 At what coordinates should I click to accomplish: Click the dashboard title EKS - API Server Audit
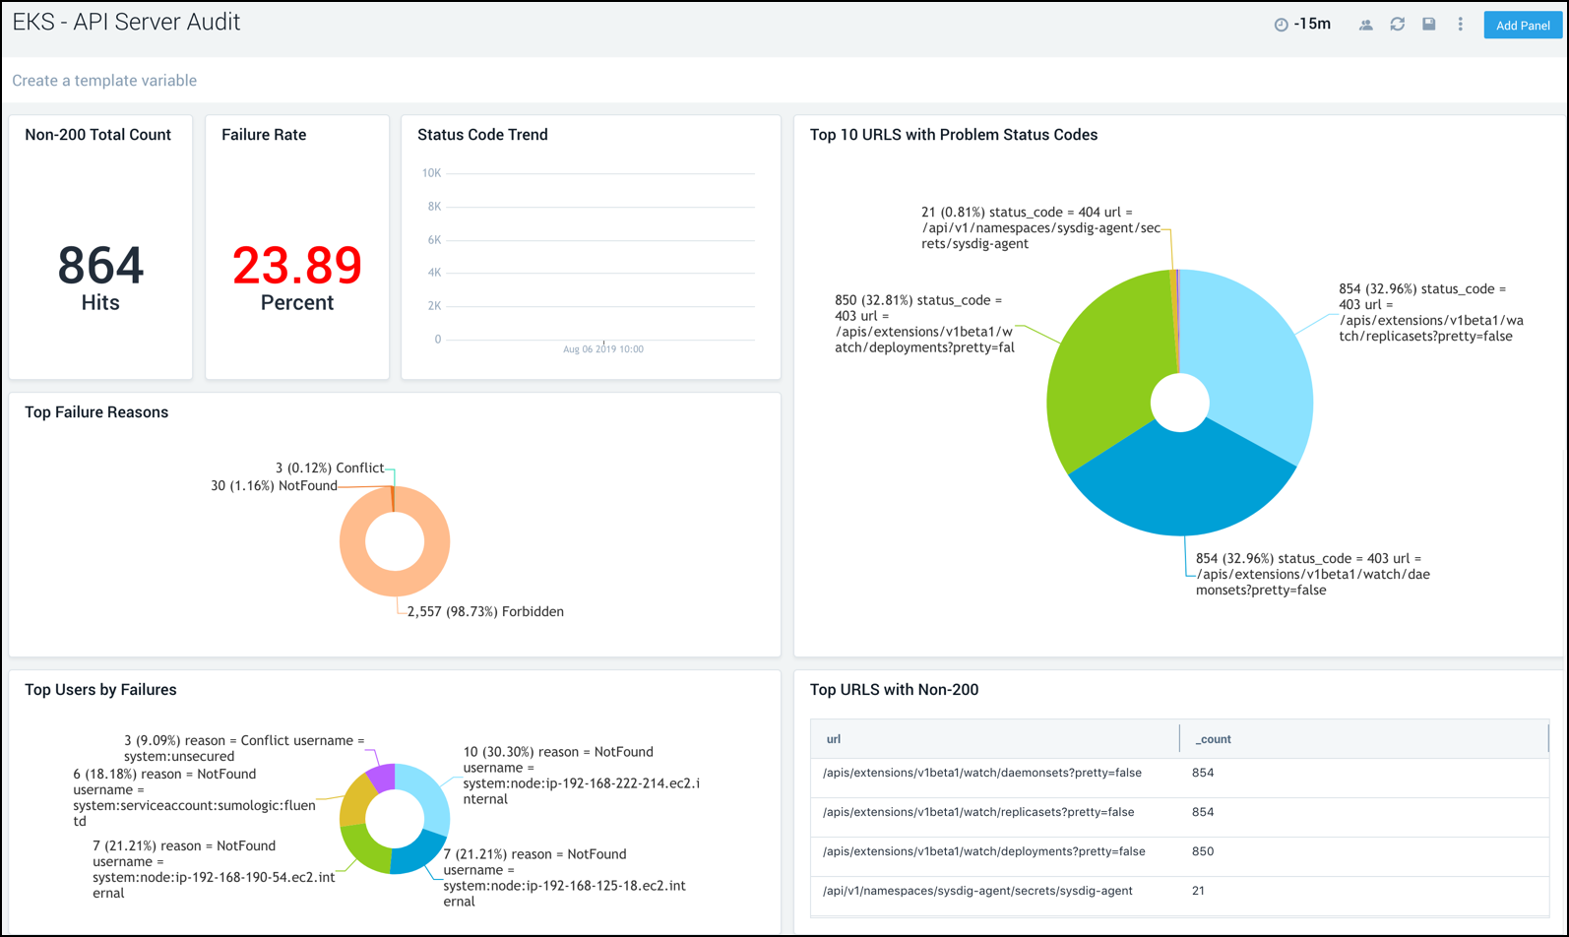tap(126, 23)
